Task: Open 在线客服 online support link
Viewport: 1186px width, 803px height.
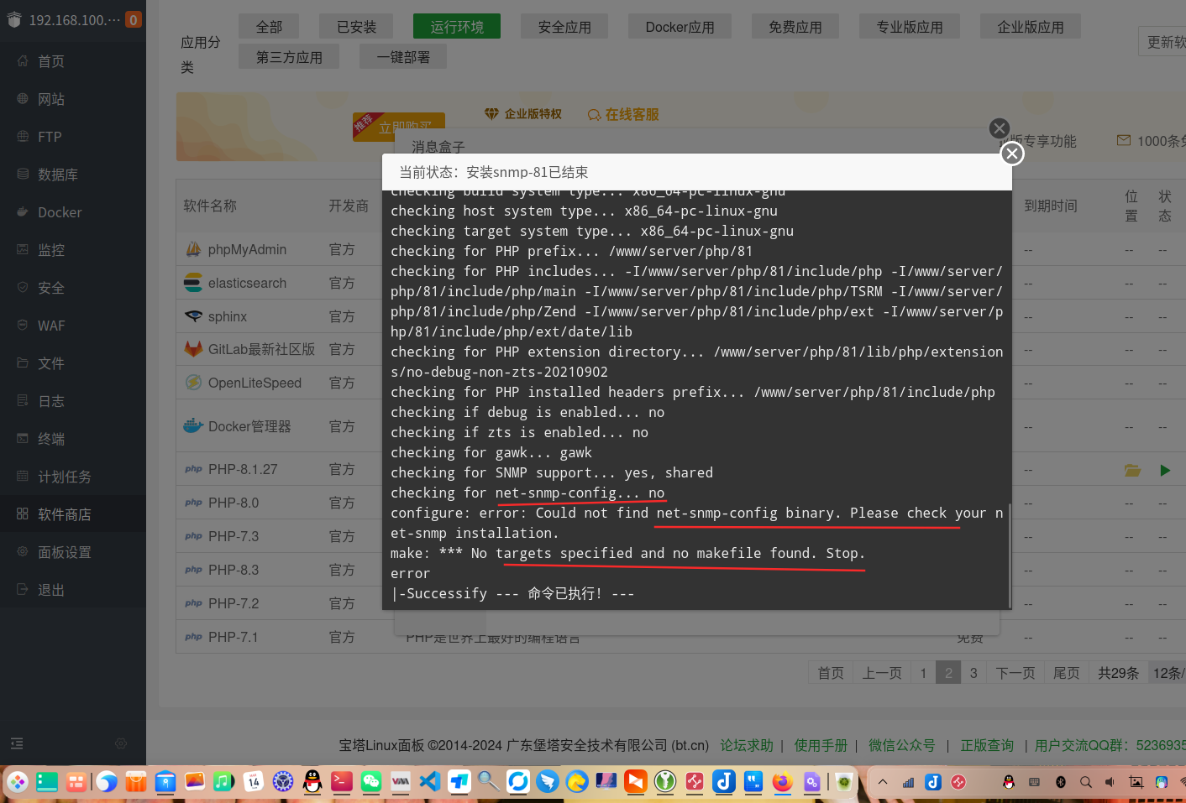Action: click(623, 114)
